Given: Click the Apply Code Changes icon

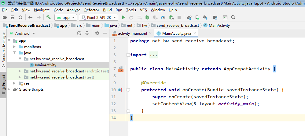Looking at the screenshot, I should pyautogui.click(x=139, y=18).
